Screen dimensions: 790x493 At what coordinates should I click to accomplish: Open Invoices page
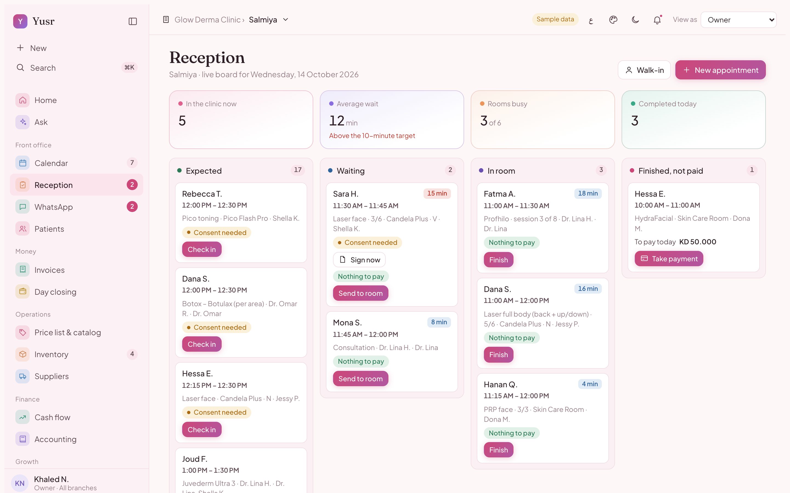coord(76,270)
